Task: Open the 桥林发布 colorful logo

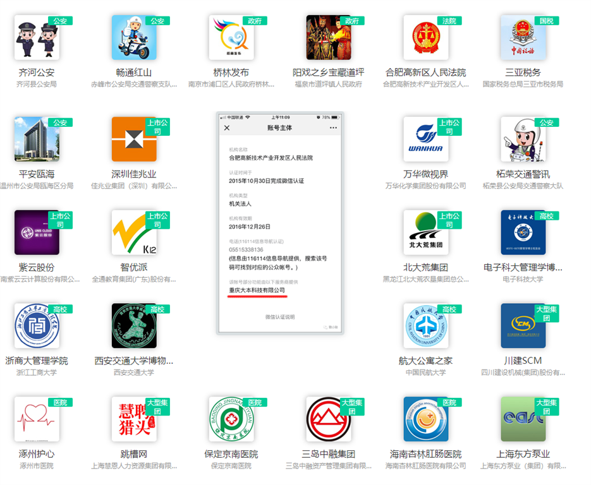Action: 231,38
